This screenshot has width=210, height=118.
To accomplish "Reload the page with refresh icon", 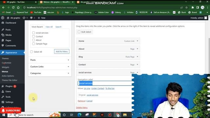I will pyautogui.click(x=13, y=8).
